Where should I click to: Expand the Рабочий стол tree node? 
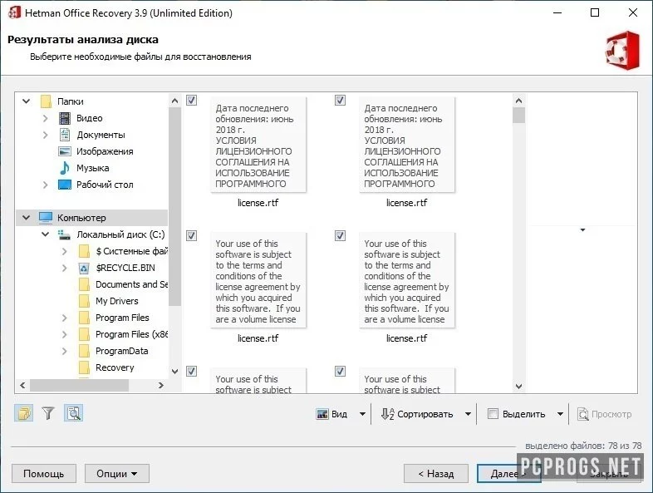tap(45, 185)
